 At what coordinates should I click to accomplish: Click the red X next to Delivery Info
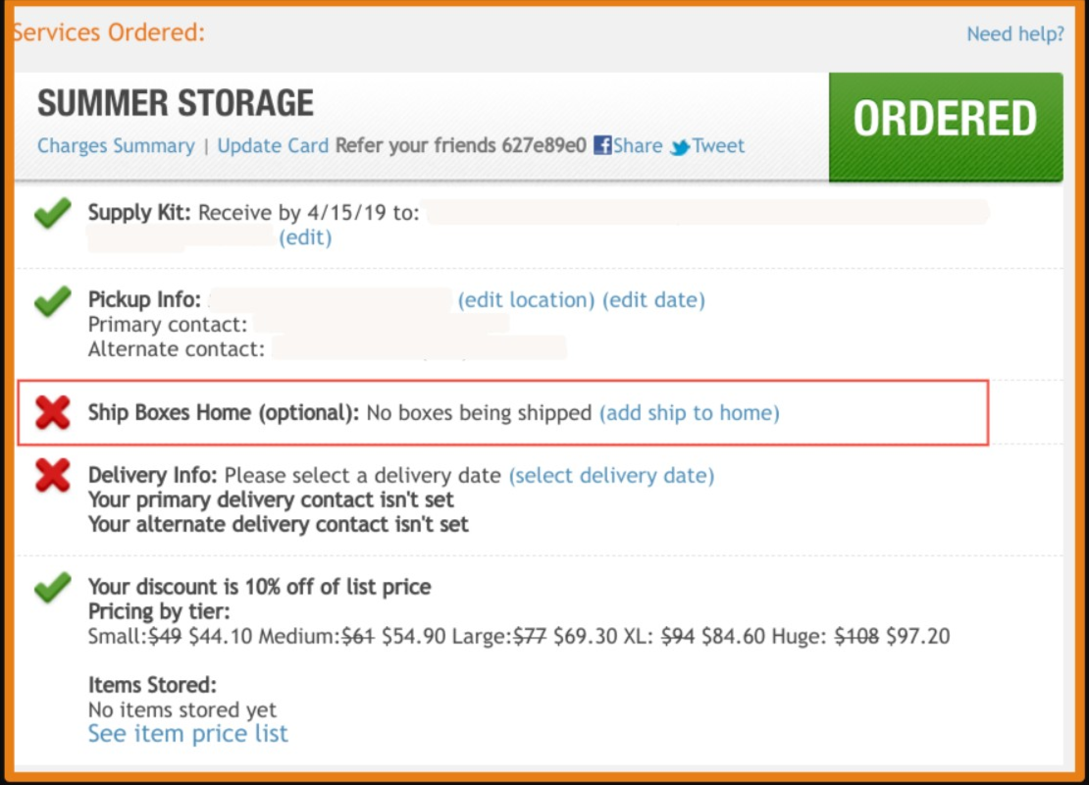click(53, 475)
